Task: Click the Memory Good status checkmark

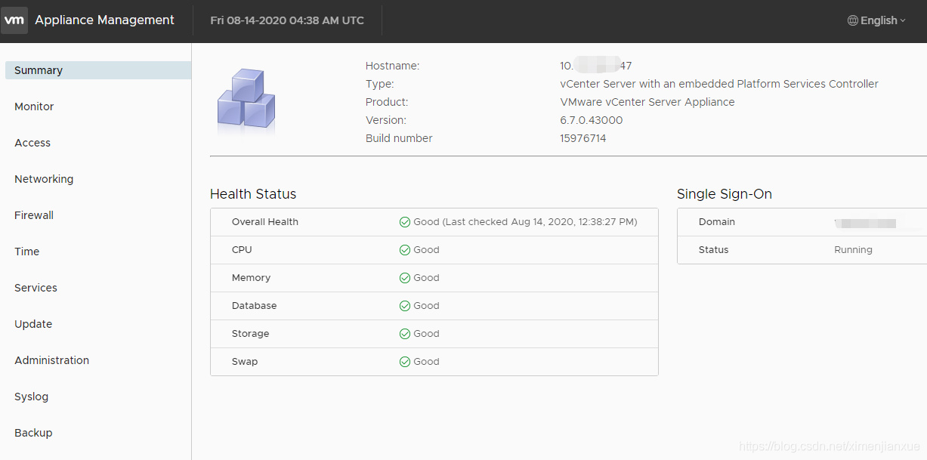Action: (x=405, y=278)
